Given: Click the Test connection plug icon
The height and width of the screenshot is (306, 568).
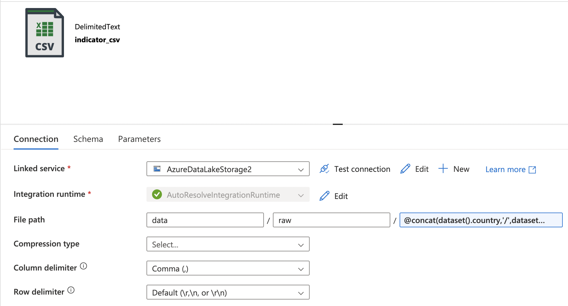Looking at the screenshot, I should [324, 169].
